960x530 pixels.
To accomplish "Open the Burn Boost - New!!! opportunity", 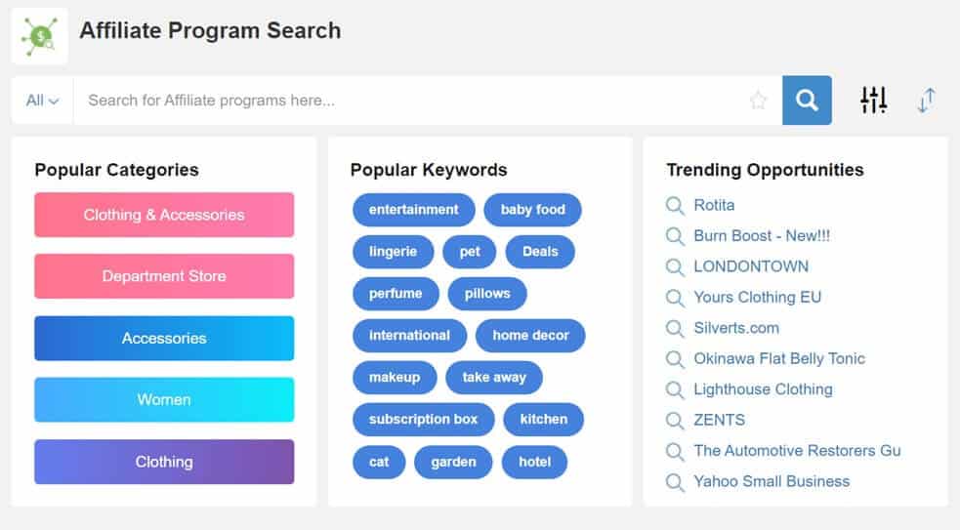I will [762, 236].
